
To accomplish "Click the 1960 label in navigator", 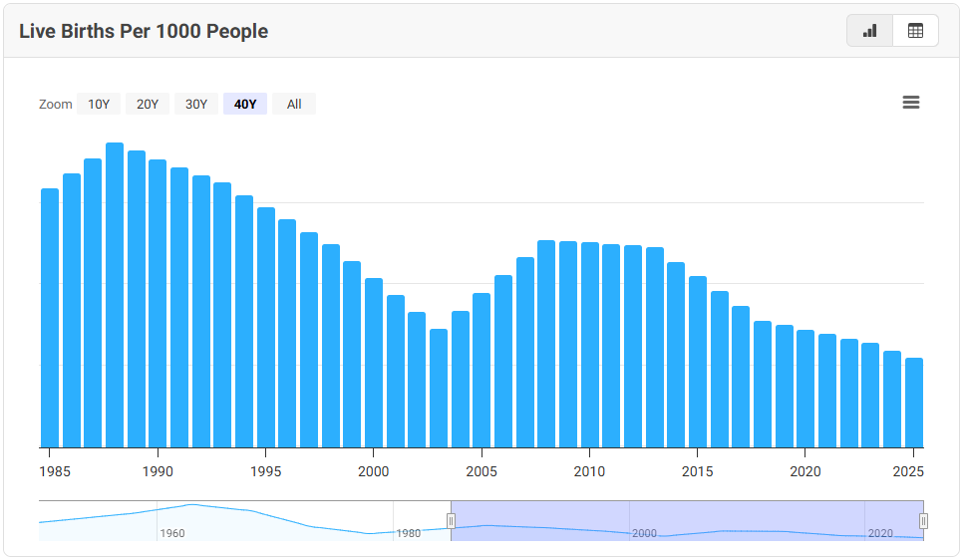I will coord(171,533).
